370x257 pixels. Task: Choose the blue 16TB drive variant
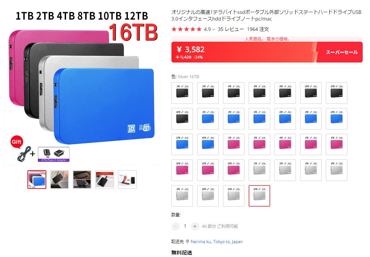[208, 144]
